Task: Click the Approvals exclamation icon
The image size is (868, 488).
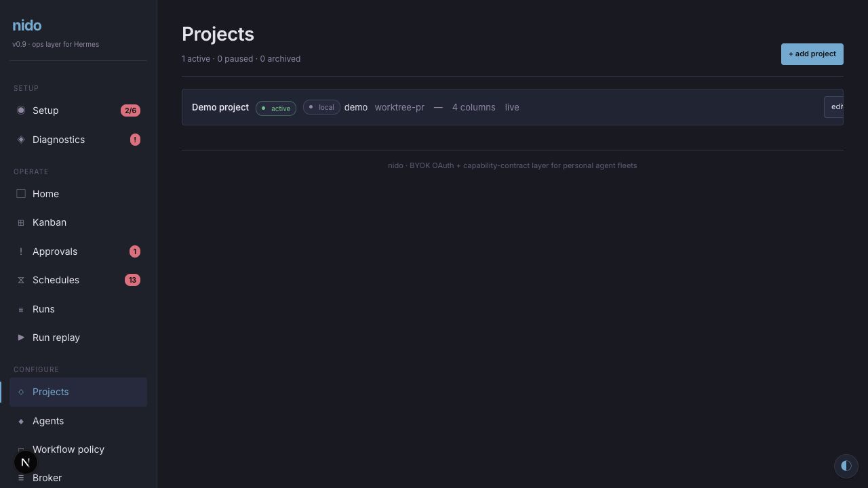Action: pyautogui.click(x=21, y=251)
